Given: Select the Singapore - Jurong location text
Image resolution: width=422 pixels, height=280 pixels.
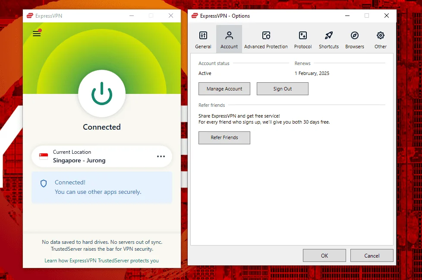Looking at the screenshot, I should click(79, 160).
